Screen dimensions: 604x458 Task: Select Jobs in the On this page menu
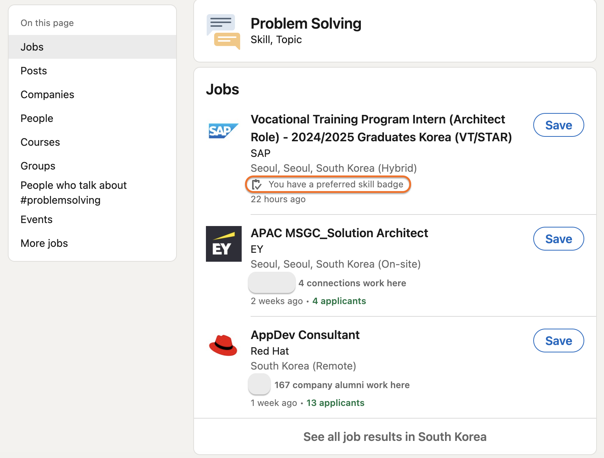tap(92, 47)
